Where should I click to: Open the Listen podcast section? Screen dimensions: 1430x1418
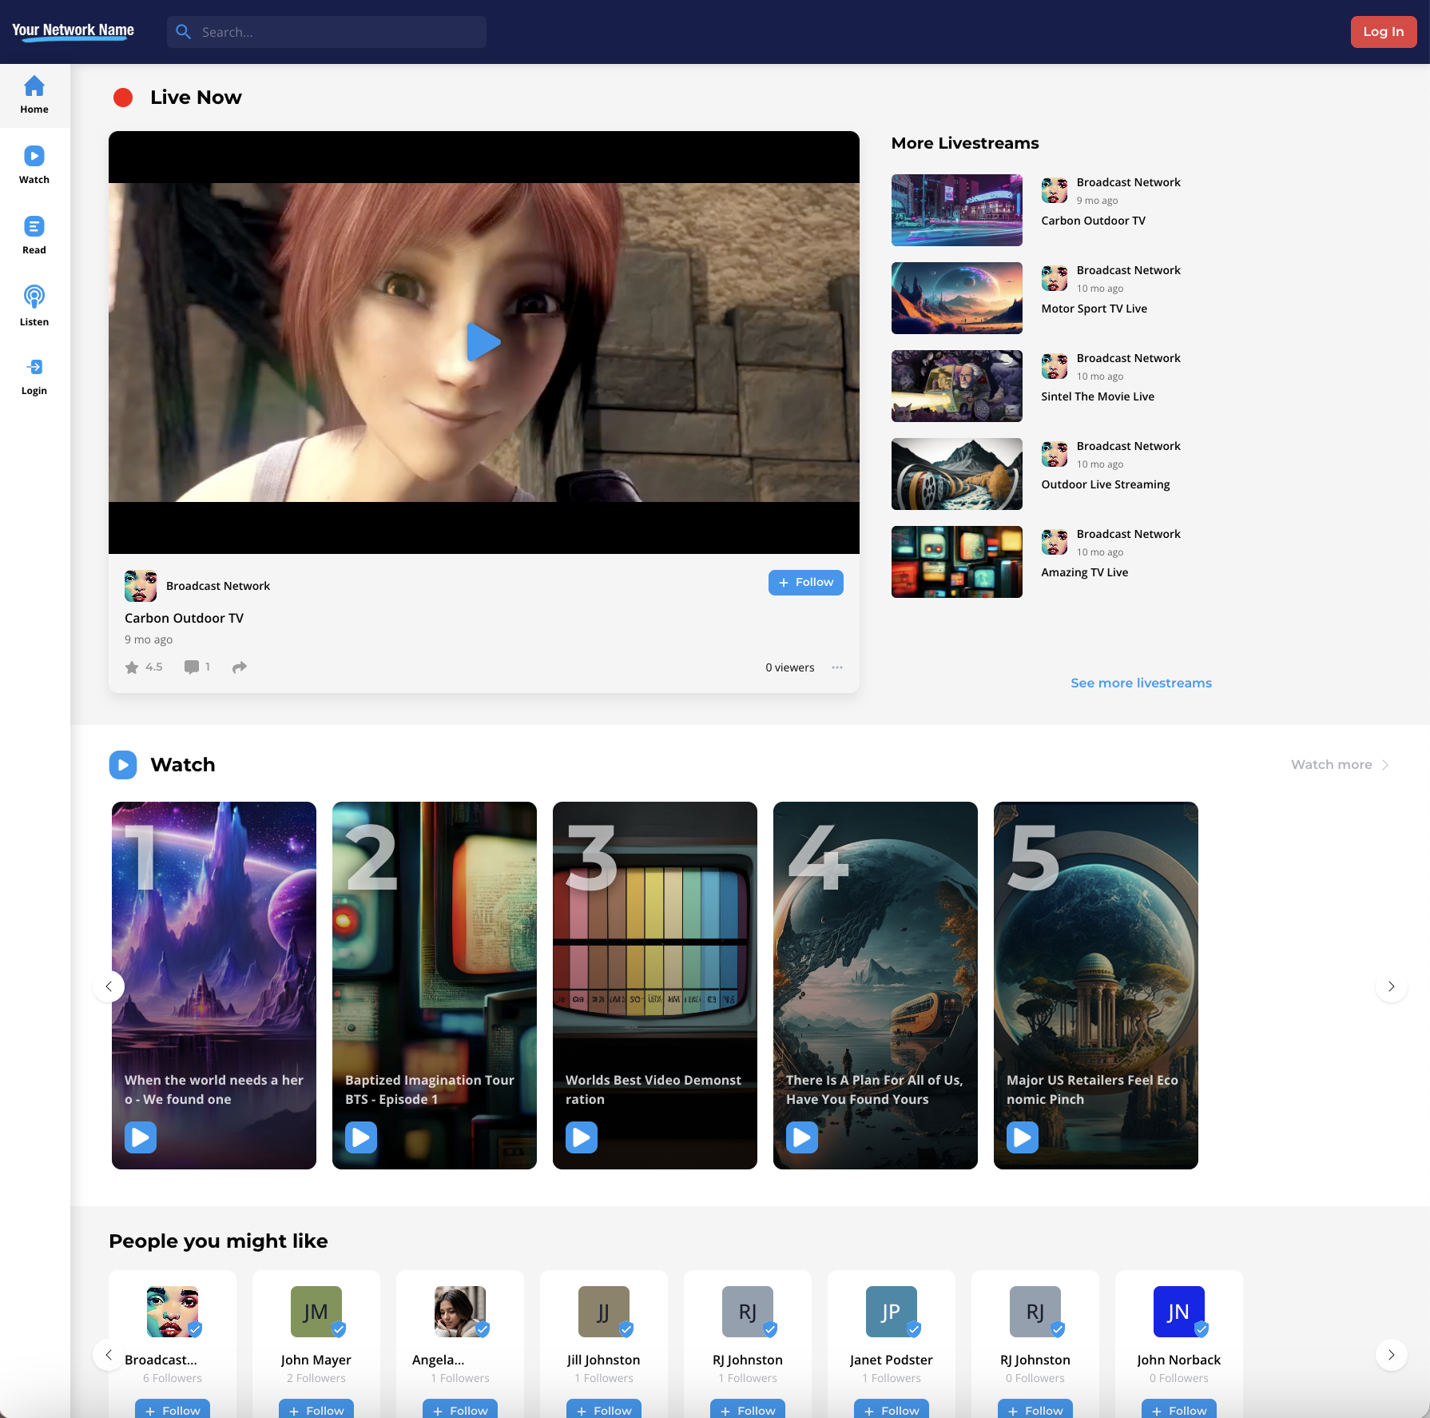34,305
